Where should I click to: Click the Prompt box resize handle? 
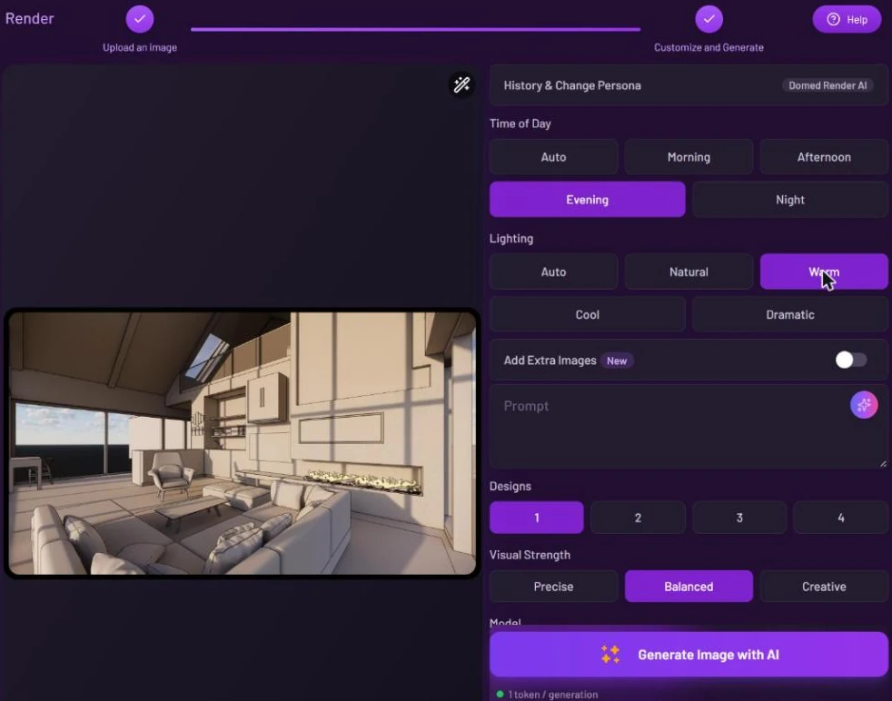click(x=883, y=464)
